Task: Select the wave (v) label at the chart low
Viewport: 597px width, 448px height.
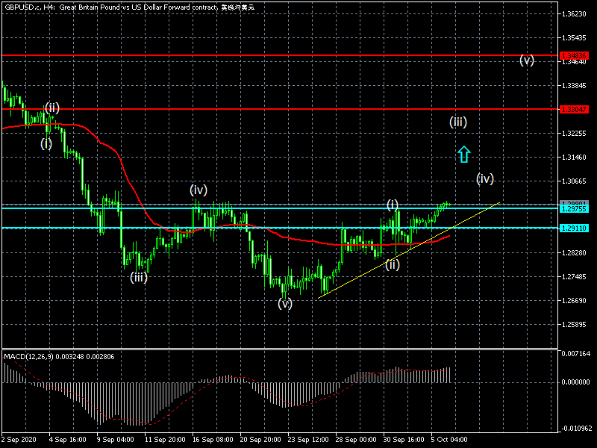Action: 284,303
